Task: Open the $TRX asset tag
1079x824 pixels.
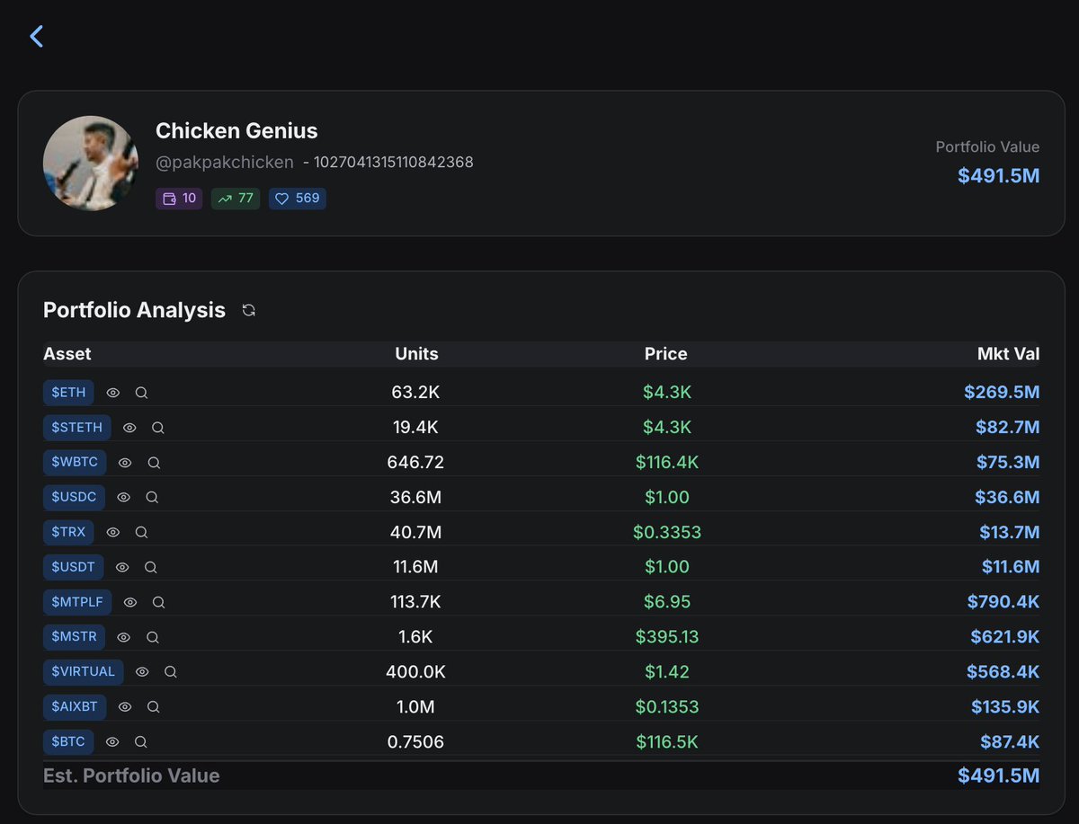Action: click(68, 532)
